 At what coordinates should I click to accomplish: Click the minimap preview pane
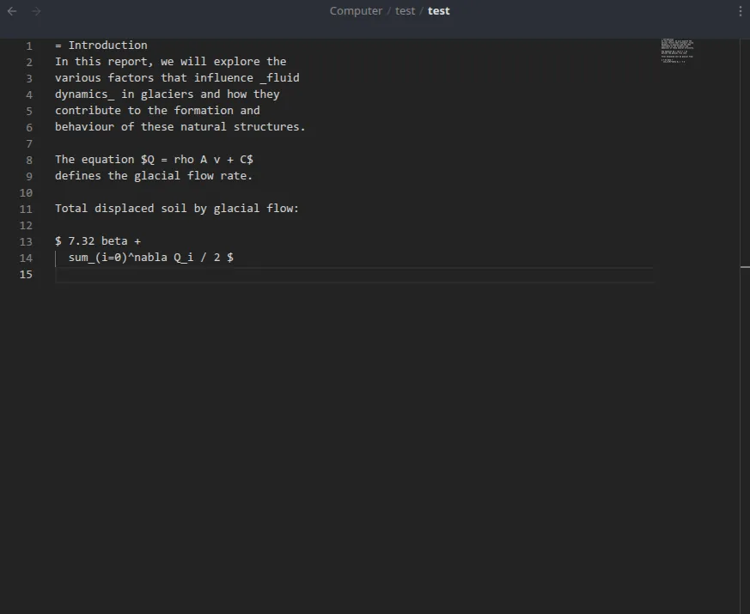click(x=677, y=50)
